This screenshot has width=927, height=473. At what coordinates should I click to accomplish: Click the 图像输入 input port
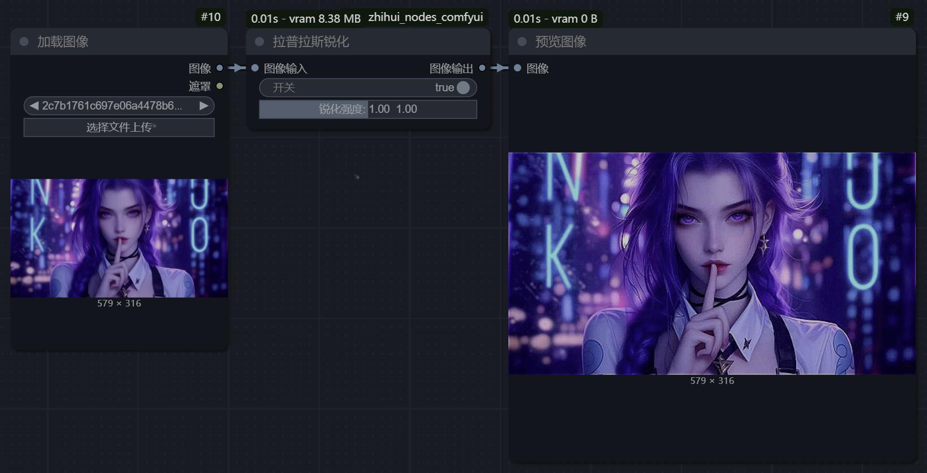(255, 68)
